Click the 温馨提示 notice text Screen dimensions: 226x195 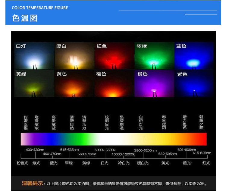point(33,184)
